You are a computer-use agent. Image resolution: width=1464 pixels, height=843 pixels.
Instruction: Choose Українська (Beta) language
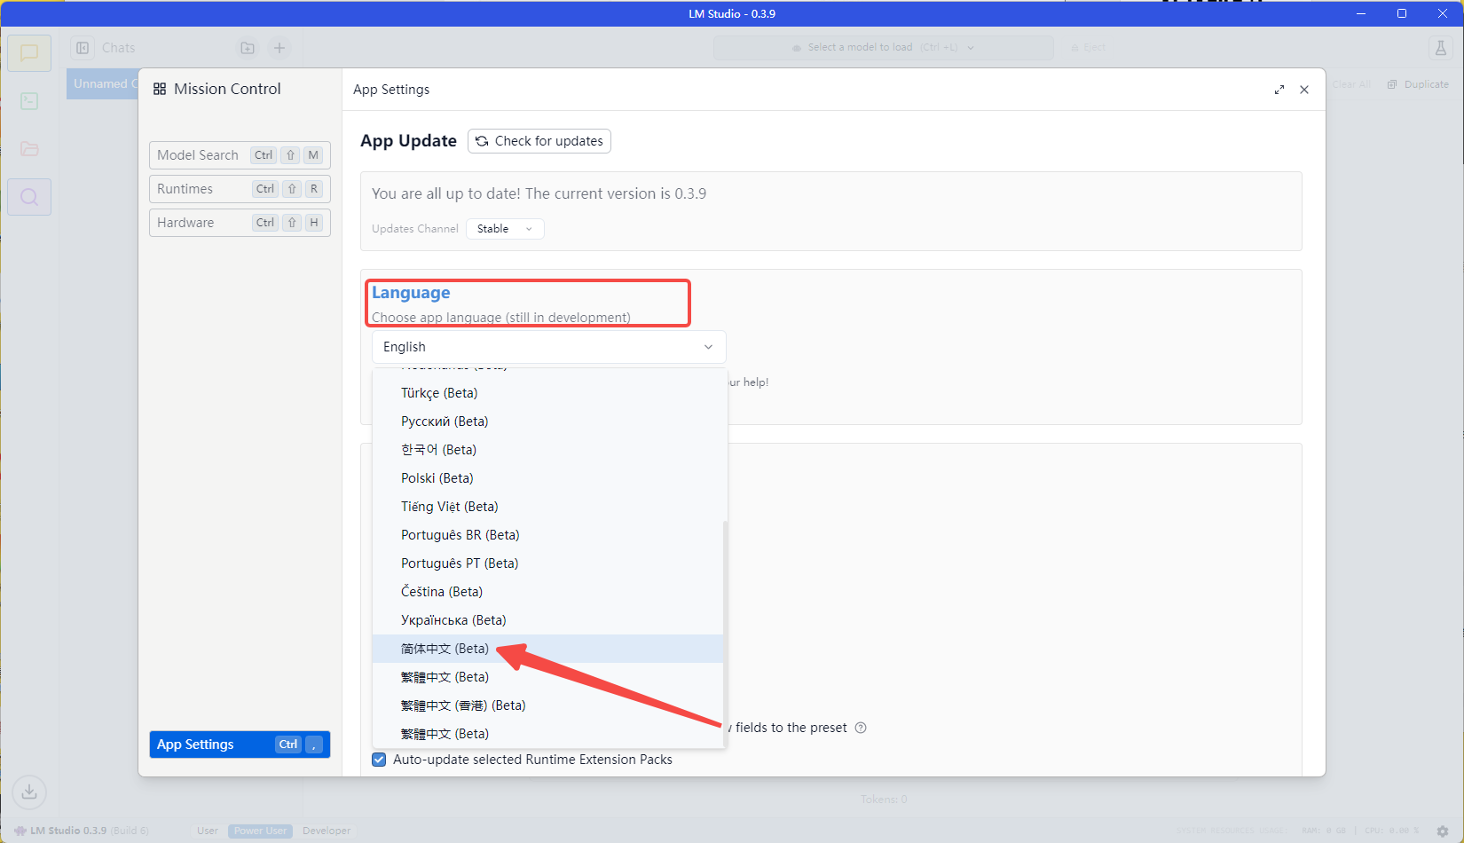(x=547, y=620)
